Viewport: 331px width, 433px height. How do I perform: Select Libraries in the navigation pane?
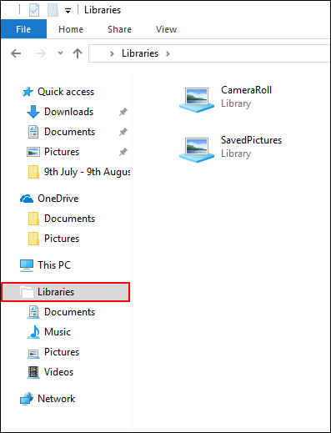[66, 292]
